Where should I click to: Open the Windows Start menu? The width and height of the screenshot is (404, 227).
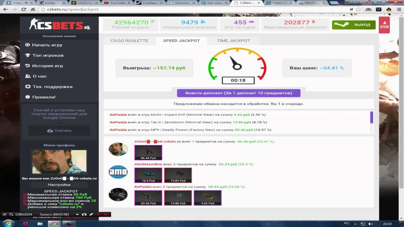tap(9, 224)
